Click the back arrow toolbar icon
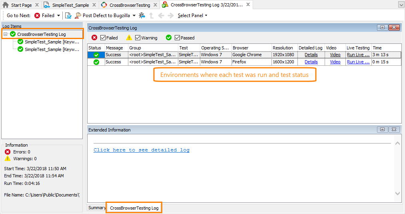This screenshot has height=214, width=405. [161, 16]
